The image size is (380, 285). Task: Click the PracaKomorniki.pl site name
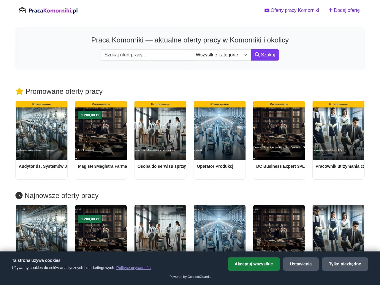pyautogui.click(x=53, y=11)
